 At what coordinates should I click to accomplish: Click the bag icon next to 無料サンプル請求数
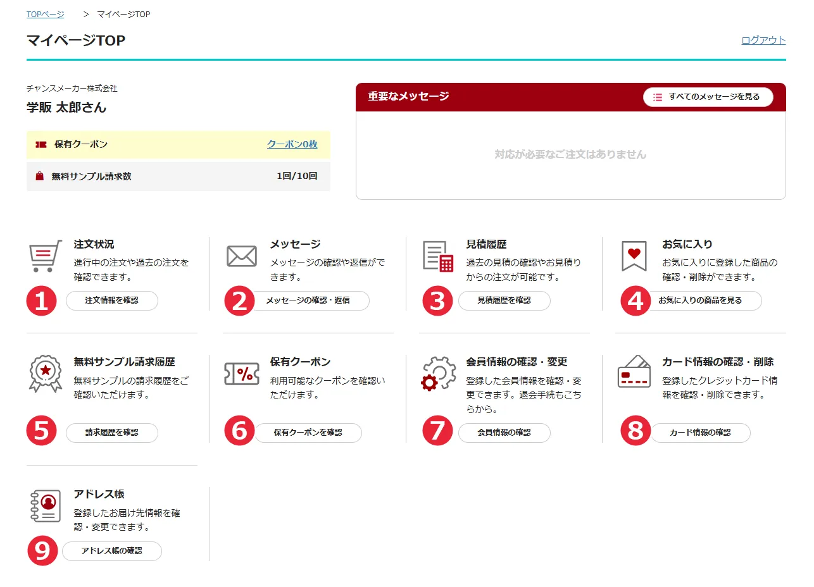tap(39, 176)
